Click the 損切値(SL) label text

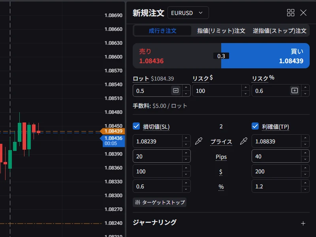pos(156,126)
